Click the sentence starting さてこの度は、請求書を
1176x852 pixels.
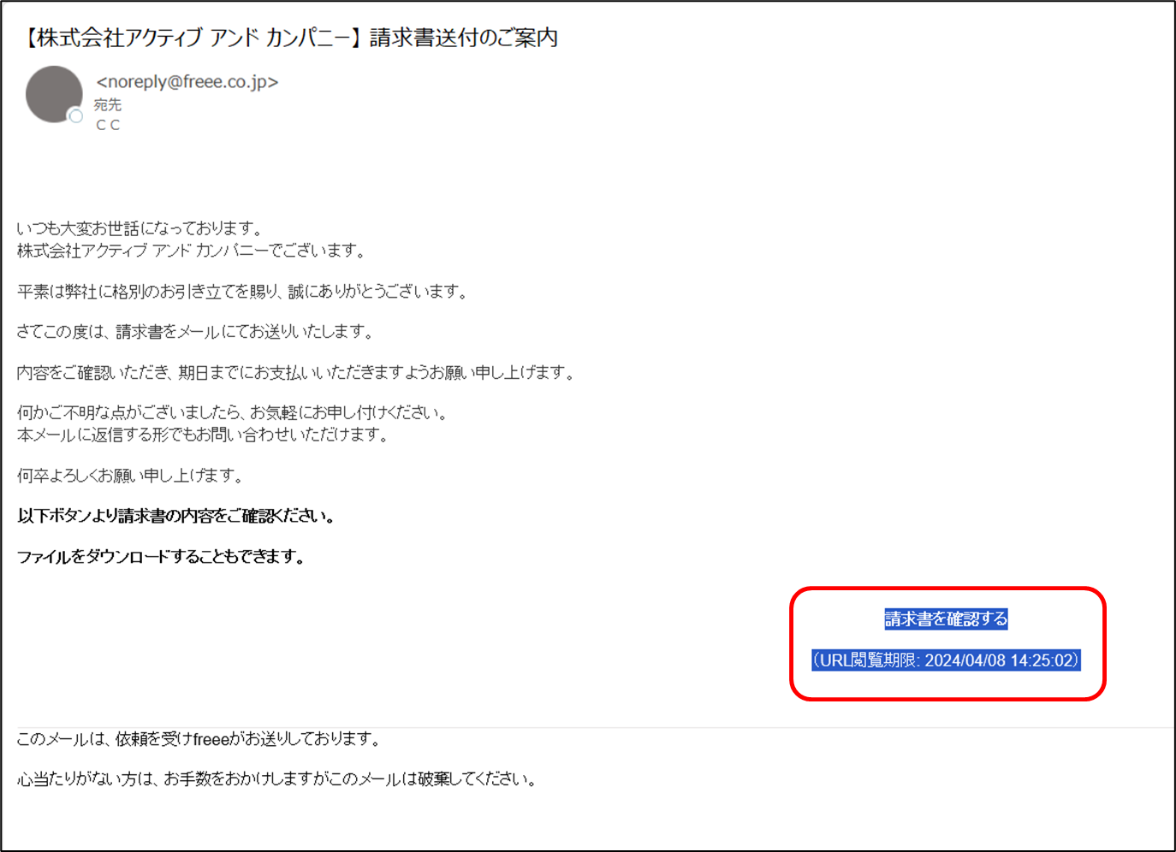[x=196, y=332]
